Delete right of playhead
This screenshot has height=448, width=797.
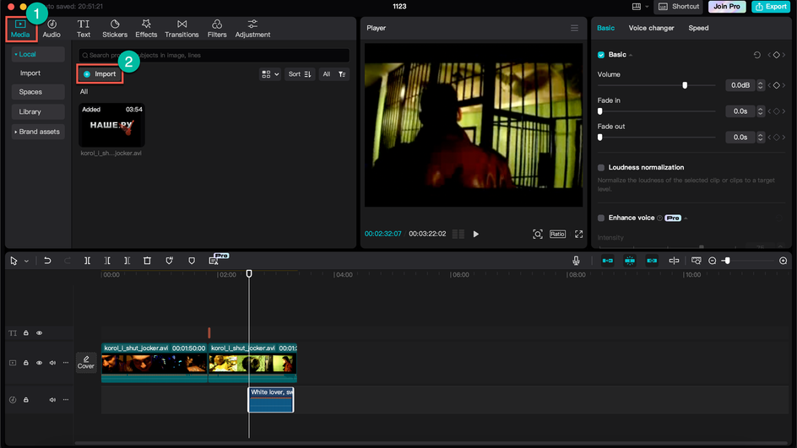tap(127, 261)
